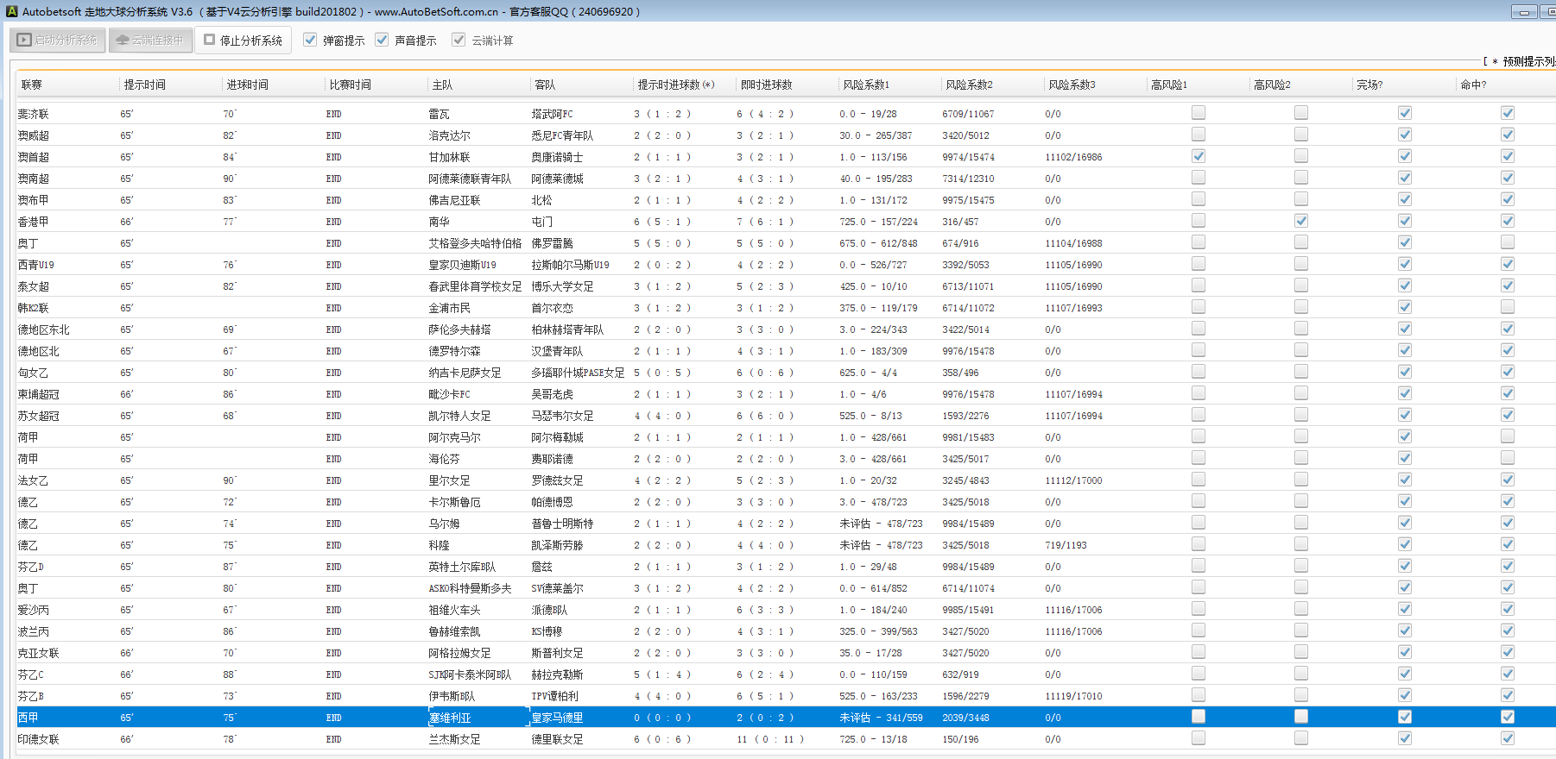Click the Autobetsoft app icon in title bar
The width and height of the screenshot is (1556, 759).
pos(11,11)
